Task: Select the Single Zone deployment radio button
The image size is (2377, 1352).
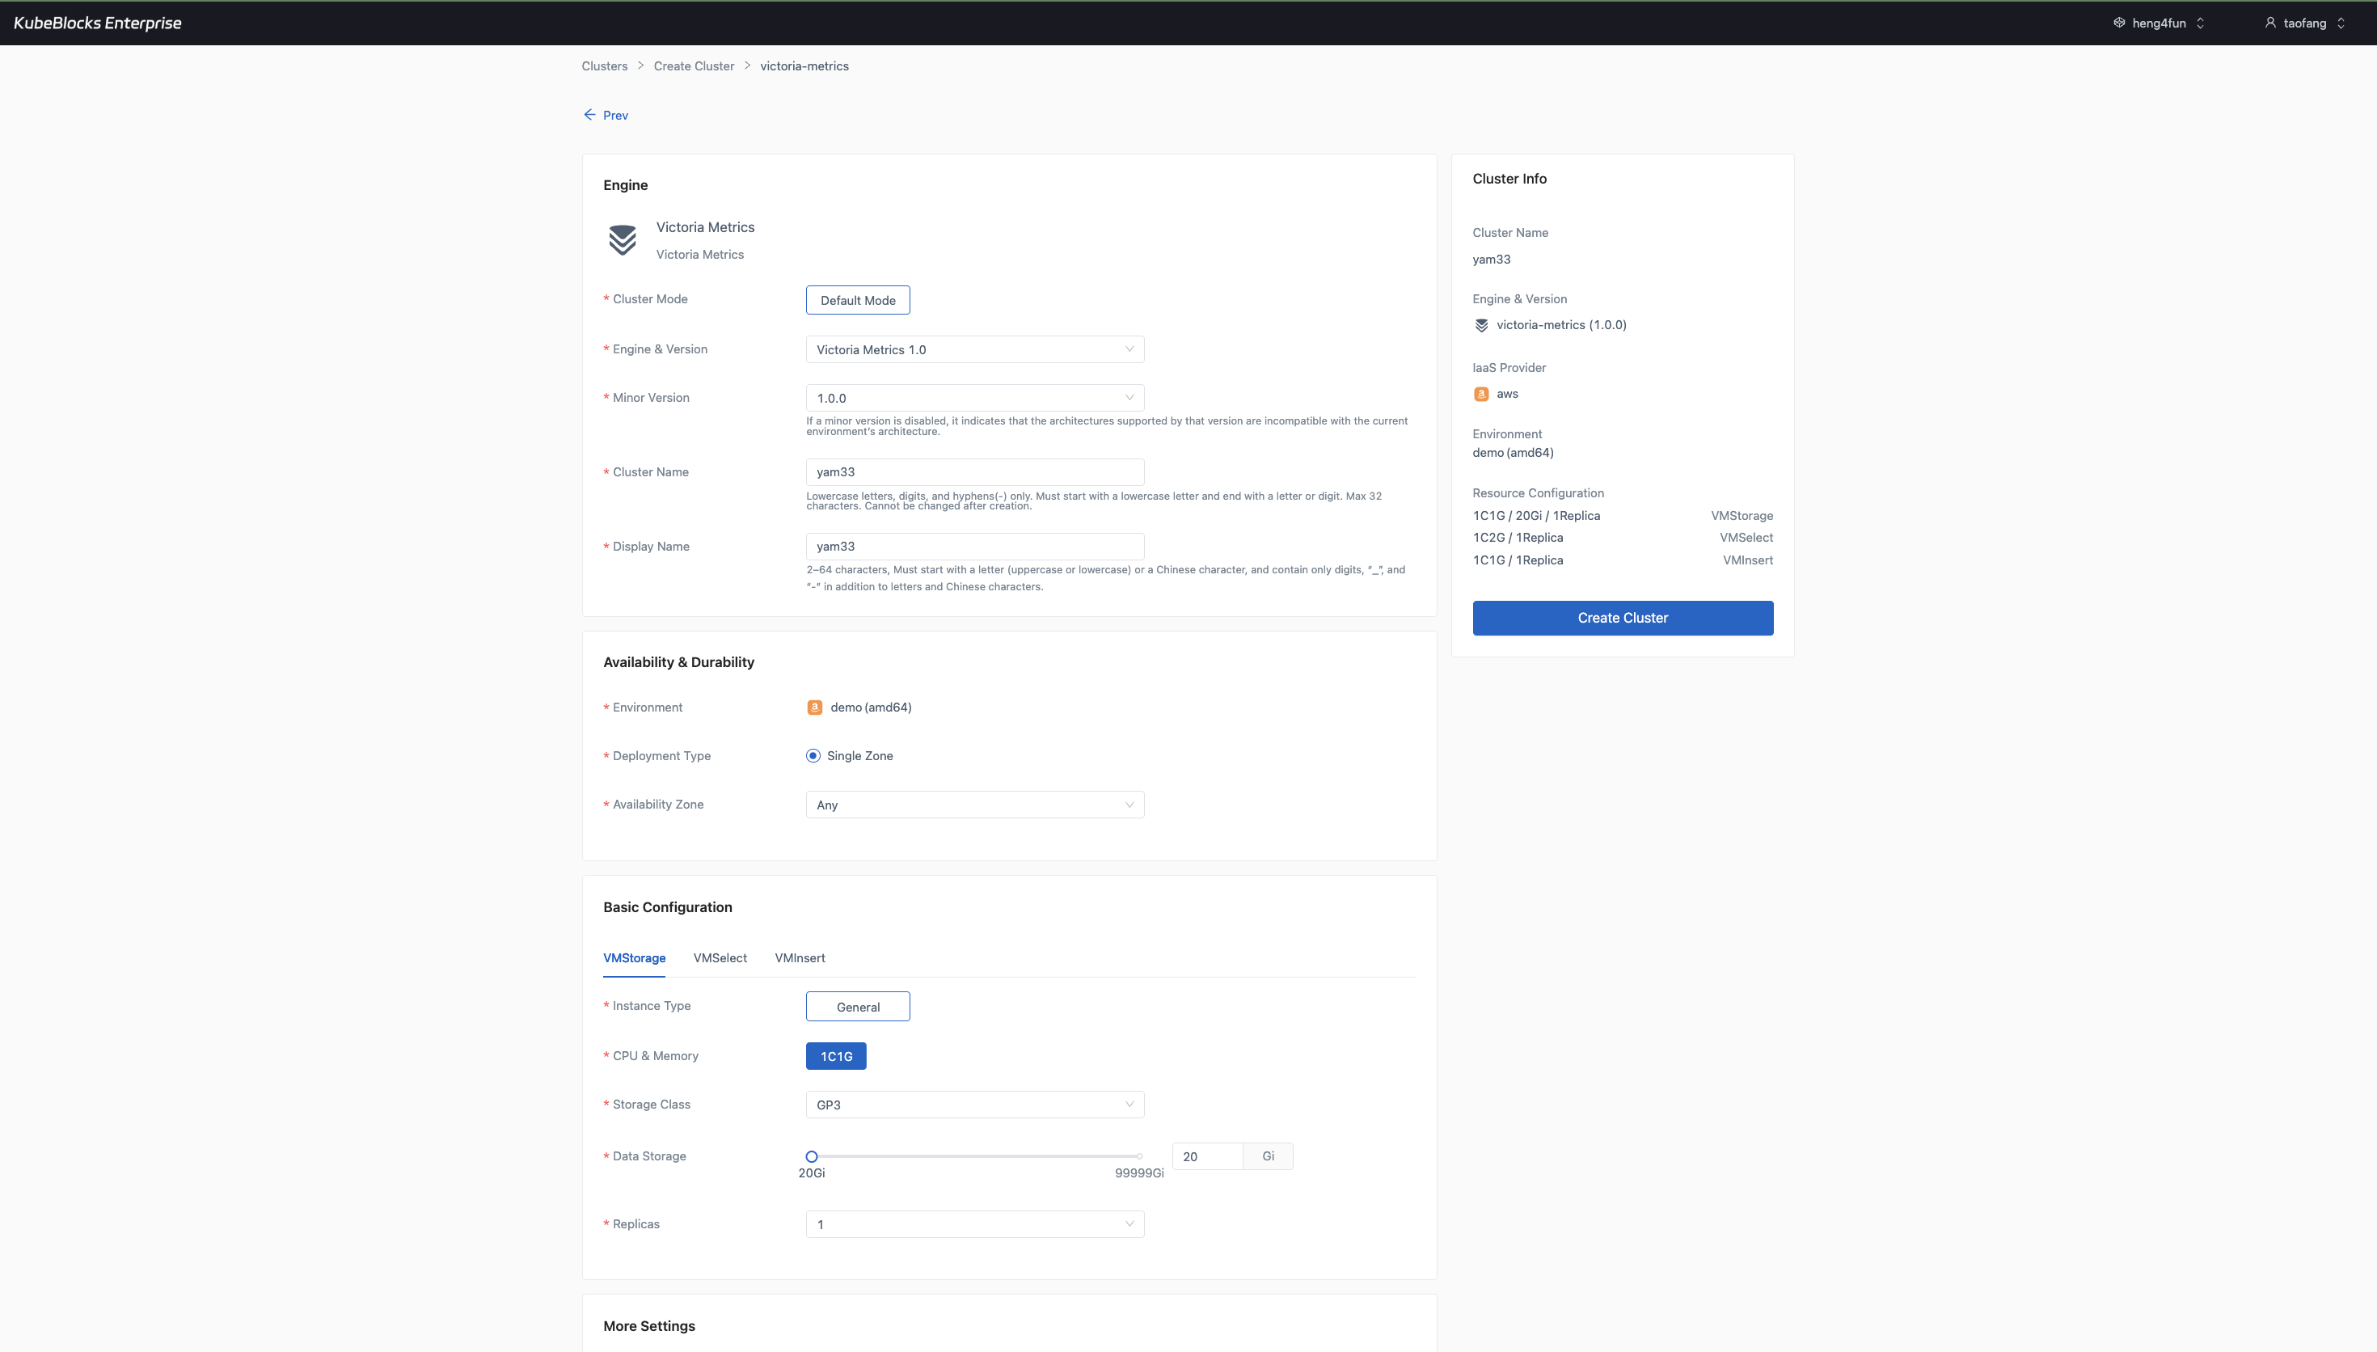Action: point(813,756)
